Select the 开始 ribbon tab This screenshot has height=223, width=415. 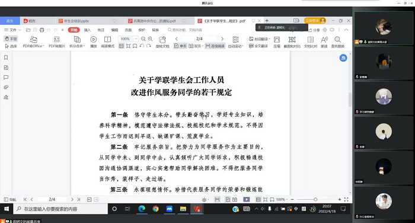pos(74,30)
